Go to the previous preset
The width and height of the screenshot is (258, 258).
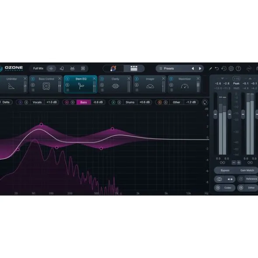(193, 69)
